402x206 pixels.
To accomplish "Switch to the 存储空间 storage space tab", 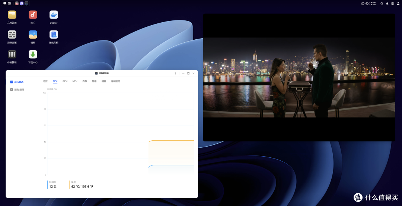I will coord(116,81).
